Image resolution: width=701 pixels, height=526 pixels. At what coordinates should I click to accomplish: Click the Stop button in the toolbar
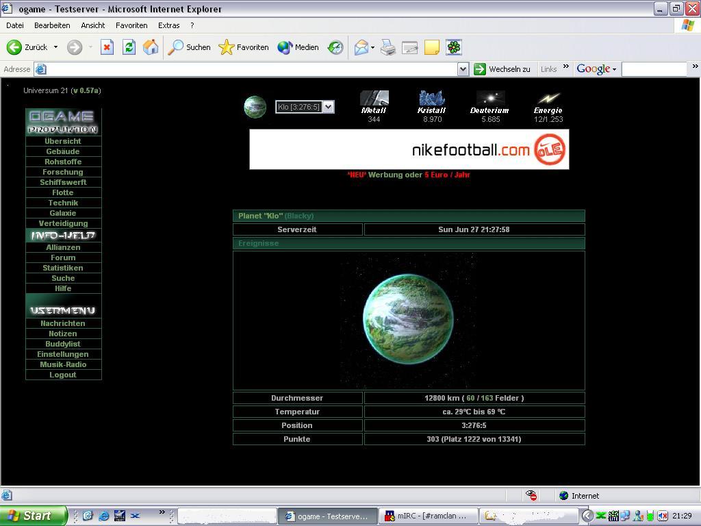[107, 47]
